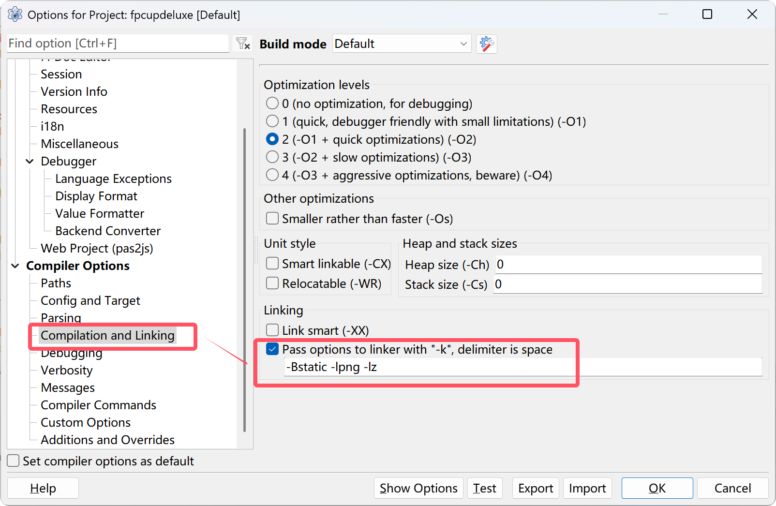
Task: Click the Show Options button
Action: point(418,488)
